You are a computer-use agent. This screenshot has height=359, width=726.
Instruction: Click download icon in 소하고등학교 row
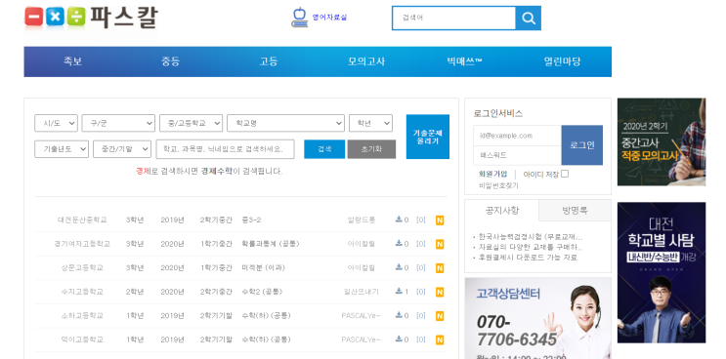click(399, 315)
